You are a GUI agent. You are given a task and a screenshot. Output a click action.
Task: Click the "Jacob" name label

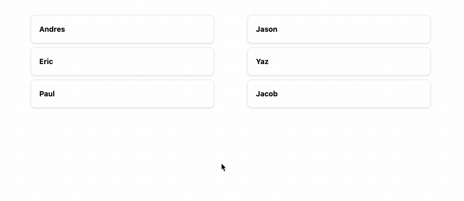(x=267, y=94)
